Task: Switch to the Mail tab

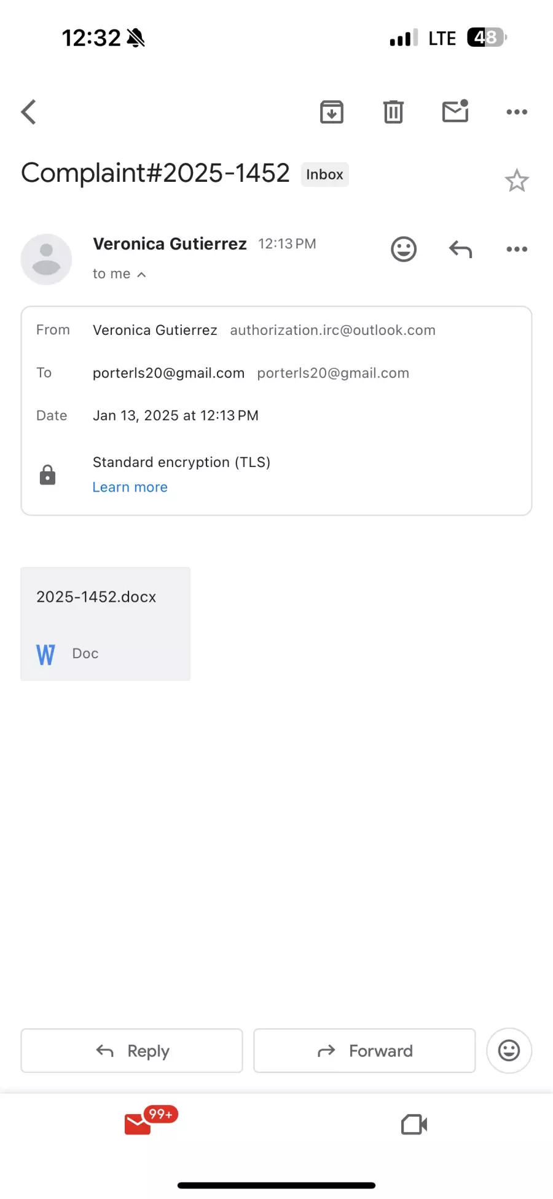Action: (x=139, y=1125)
